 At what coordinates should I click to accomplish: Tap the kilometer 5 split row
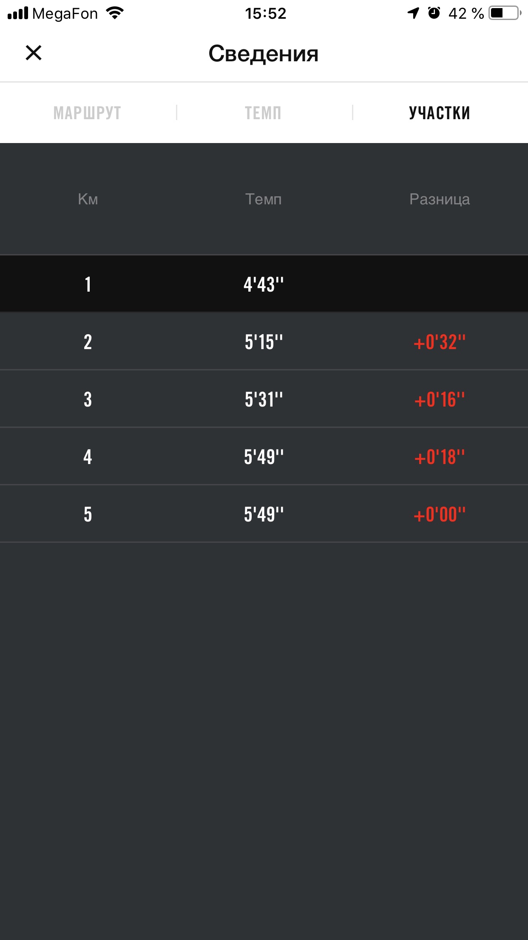pos(264,514)
